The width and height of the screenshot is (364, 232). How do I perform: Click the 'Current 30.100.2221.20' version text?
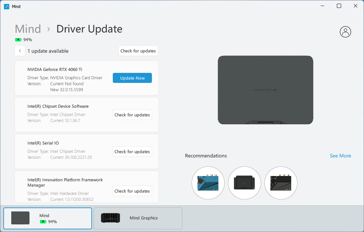click(x=71, y=157)
